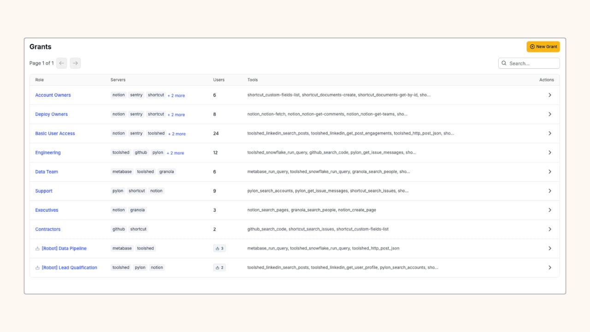Click the Role column header
The image size is (590, 332).
click(x=40, y=80)
